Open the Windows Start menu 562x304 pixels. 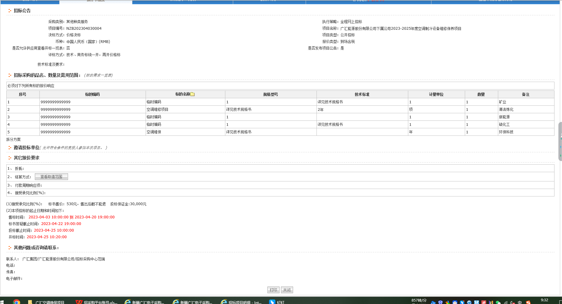pos(2,302)
